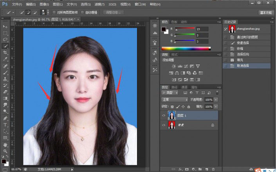Viewport: 276px width, 172px height.
Task: Pick the Move tool in the toolbox
Action: click(5, 26)
